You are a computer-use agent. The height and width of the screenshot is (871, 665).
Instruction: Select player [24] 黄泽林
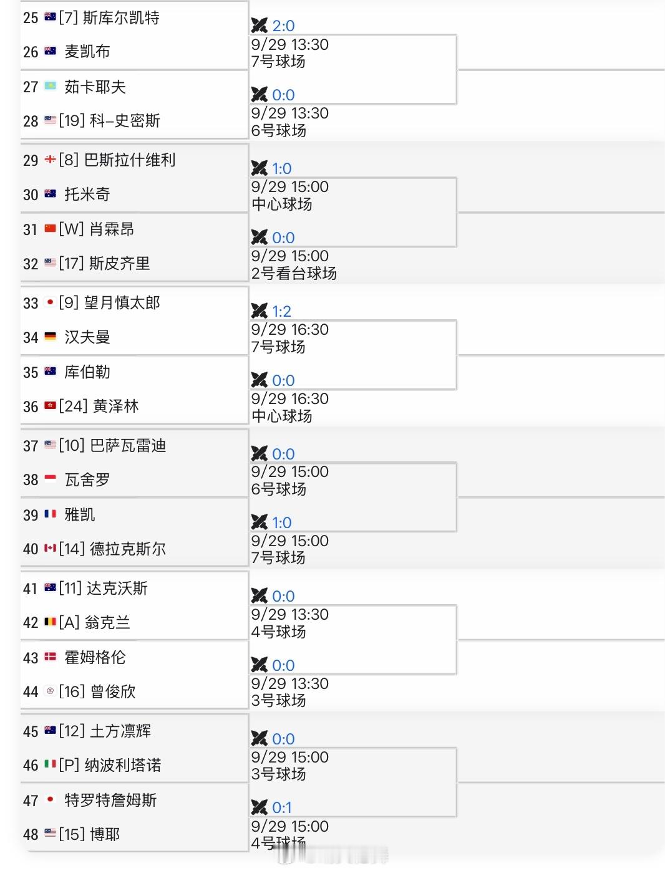pyautogui.click(x=99, y=407)
